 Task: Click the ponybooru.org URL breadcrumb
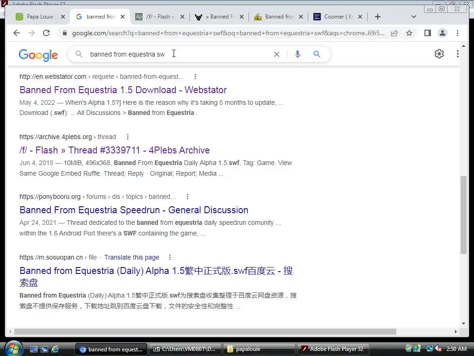[x=97, y=197]
